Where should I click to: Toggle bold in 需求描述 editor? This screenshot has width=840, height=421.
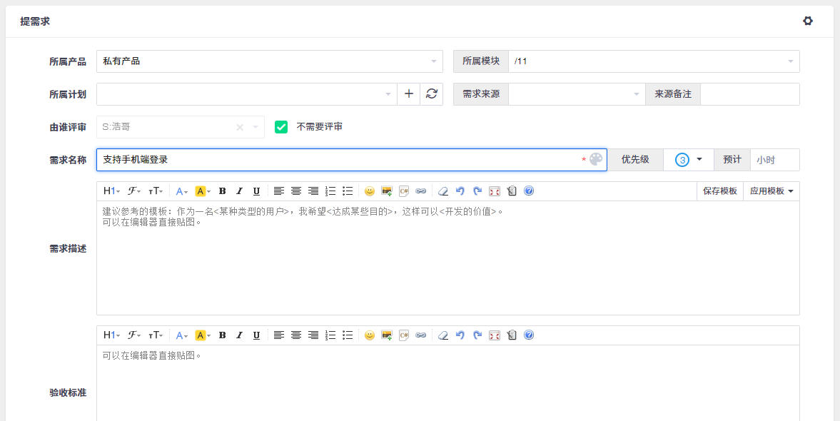point(223,191)
